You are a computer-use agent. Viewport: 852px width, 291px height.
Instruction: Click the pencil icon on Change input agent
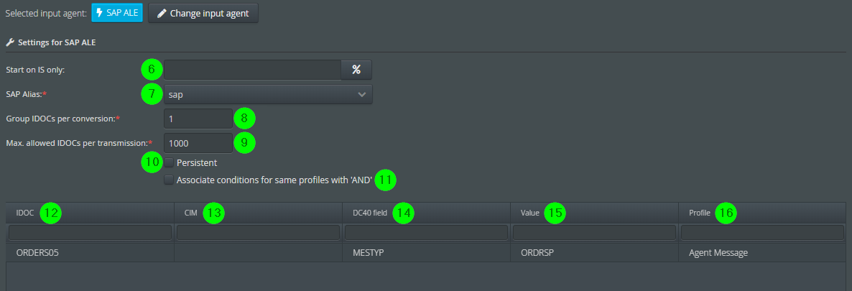tap(162, 13)
